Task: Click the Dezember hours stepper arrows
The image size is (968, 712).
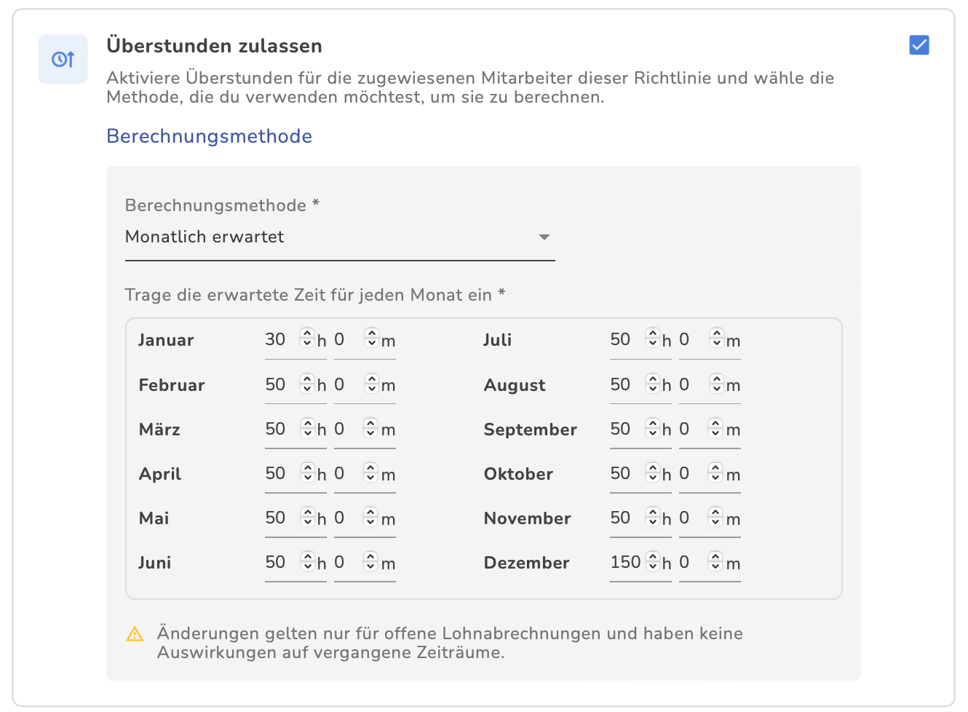Action: [x=652, y=561]
